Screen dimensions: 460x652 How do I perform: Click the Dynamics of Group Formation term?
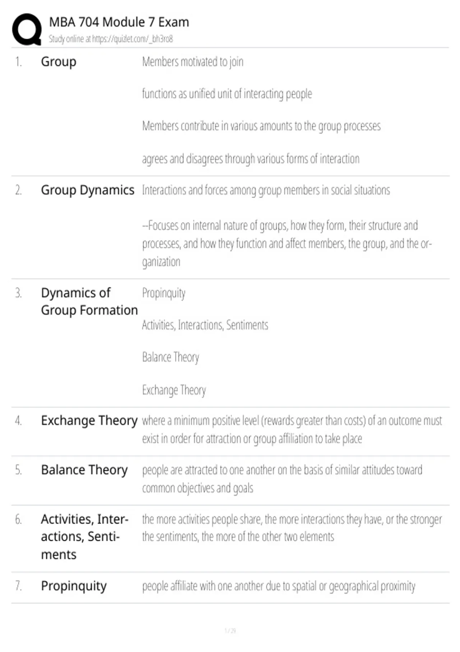tap(89, 301)
